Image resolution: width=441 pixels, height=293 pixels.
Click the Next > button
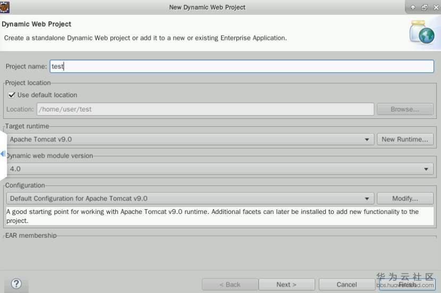(x=286, y=285)
